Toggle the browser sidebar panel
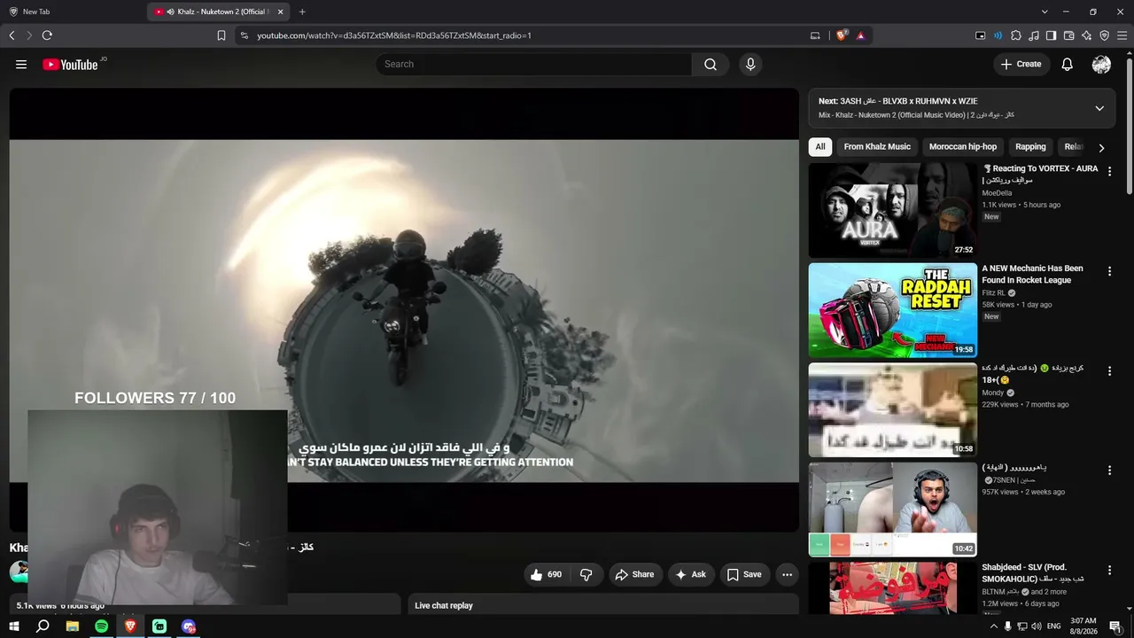Screen dimensions: 1134x638 pyautogui.click(x=1052, y=35)
